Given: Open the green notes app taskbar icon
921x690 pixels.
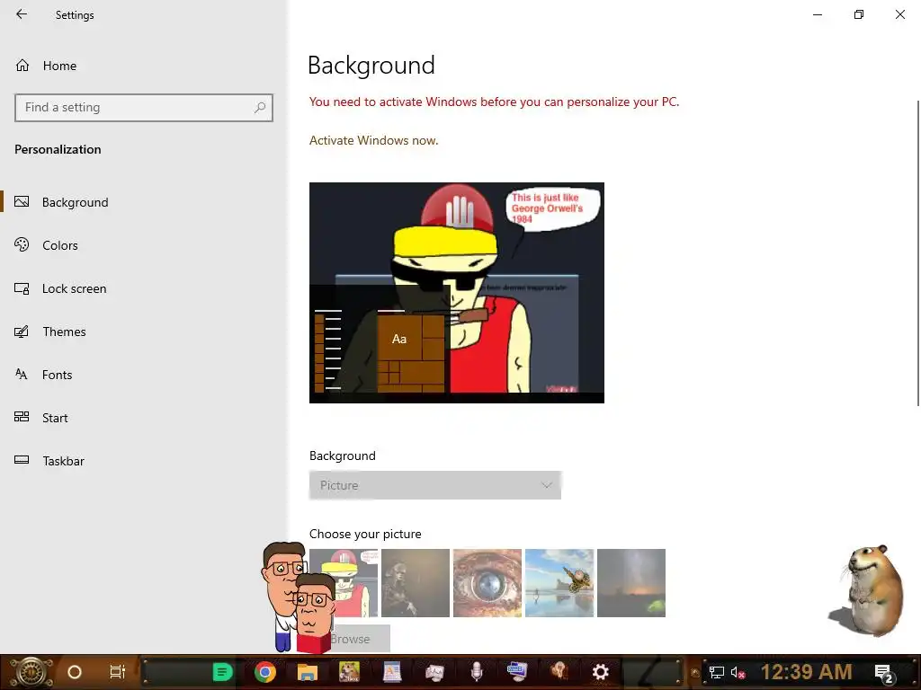Looking at the screenshot, I should [222, 672].
